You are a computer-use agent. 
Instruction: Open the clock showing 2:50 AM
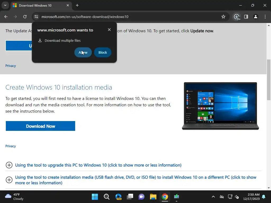251,197
